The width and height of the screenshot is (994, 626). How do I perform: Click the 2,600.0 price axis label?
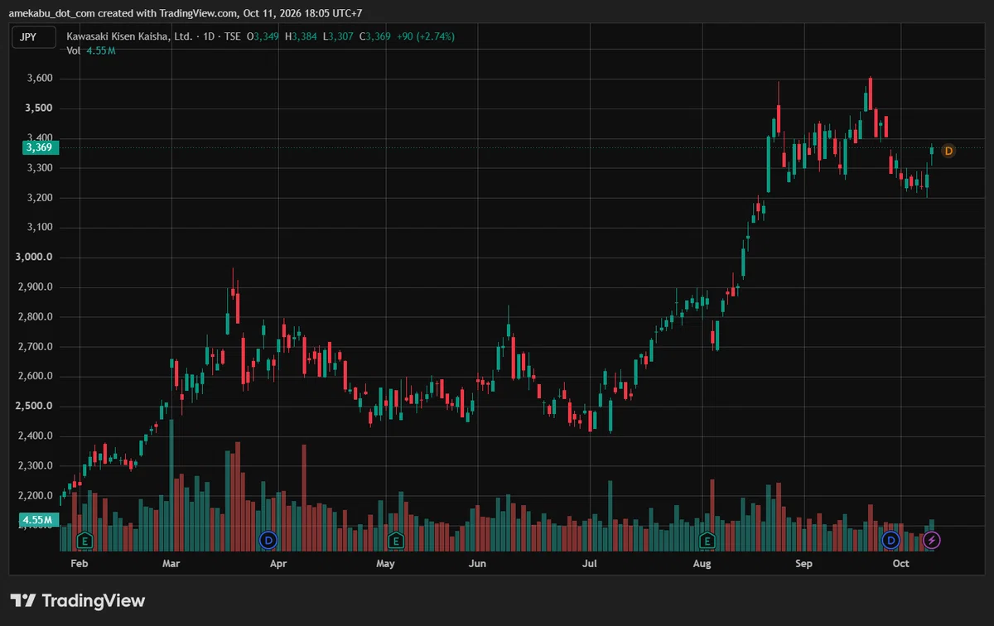[35, 377]
